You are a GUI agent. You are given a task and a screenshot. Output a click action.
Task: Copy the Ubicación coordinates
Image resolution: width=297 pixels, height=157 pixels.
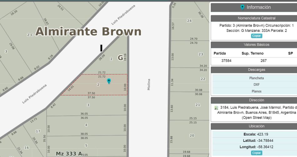[256, 153]
